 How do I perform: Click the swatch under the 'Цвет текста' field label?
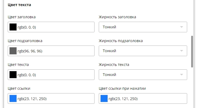pyautogui.click(x=13, y=75)
